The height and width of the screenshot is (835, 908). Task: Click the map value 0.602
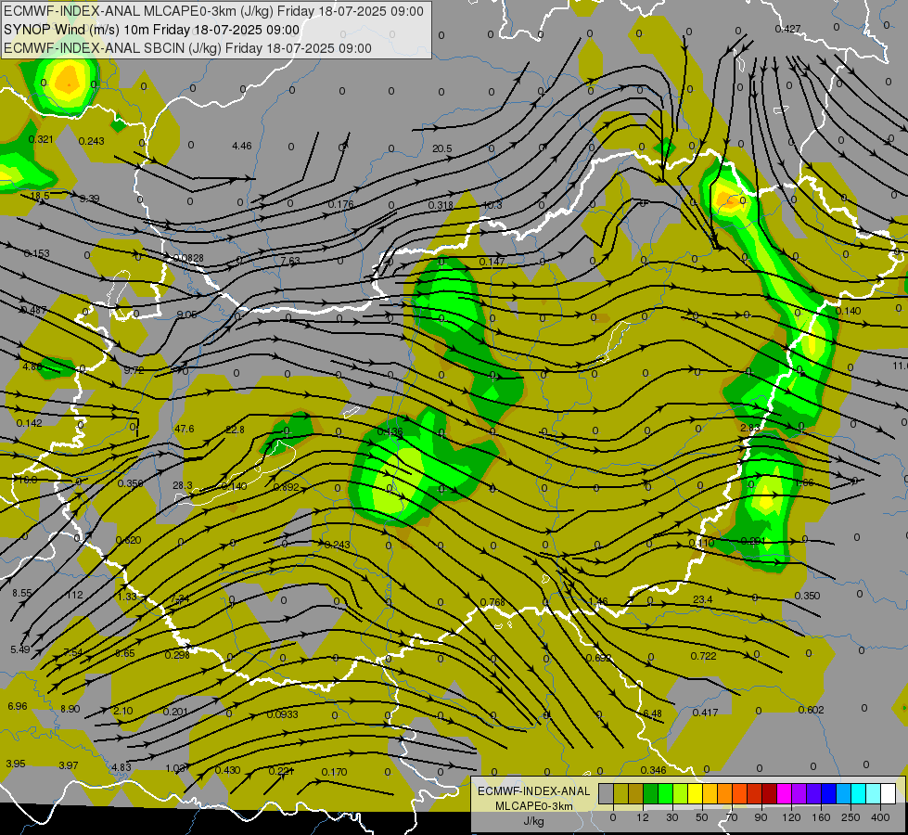click(811, 710)
